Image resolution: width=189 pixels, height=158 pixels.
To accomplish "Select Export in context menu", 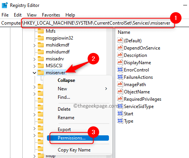I will point(64,130).
